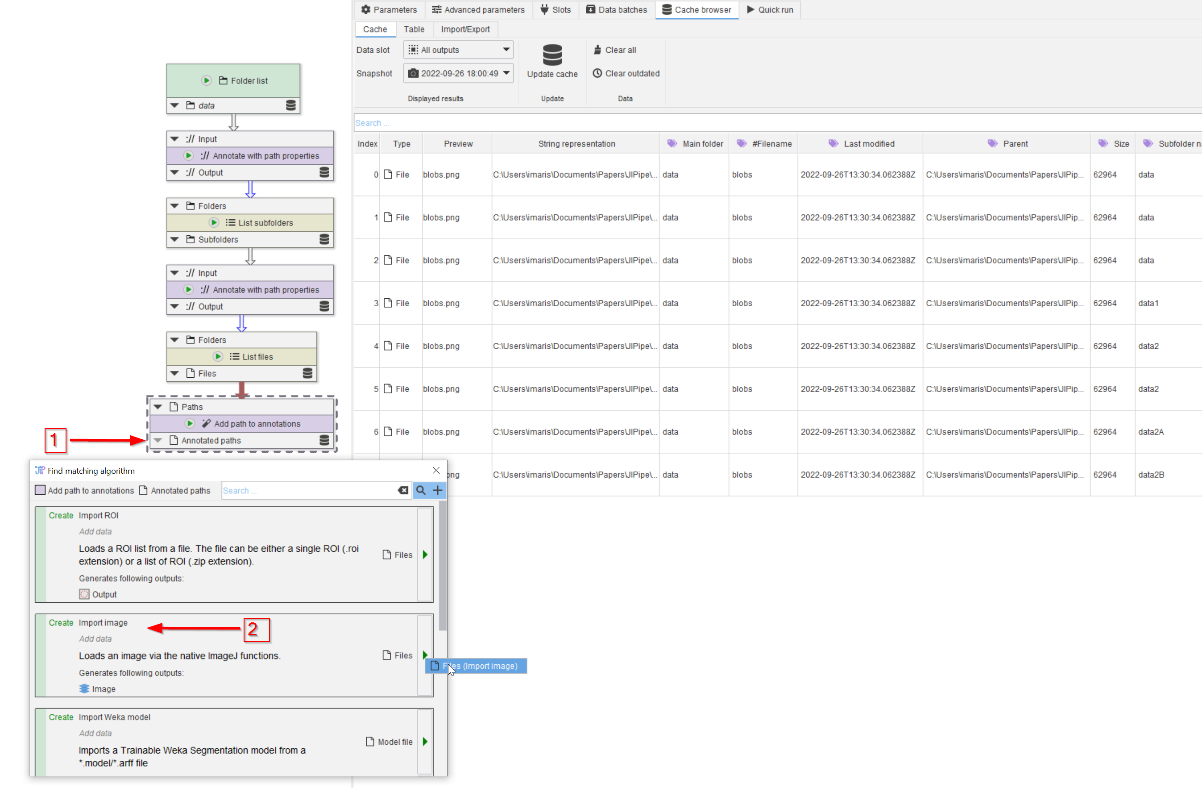Collapse the Subfolders output slot arrow
Viewport: 1202px width, 788px height.
(175, 239)
